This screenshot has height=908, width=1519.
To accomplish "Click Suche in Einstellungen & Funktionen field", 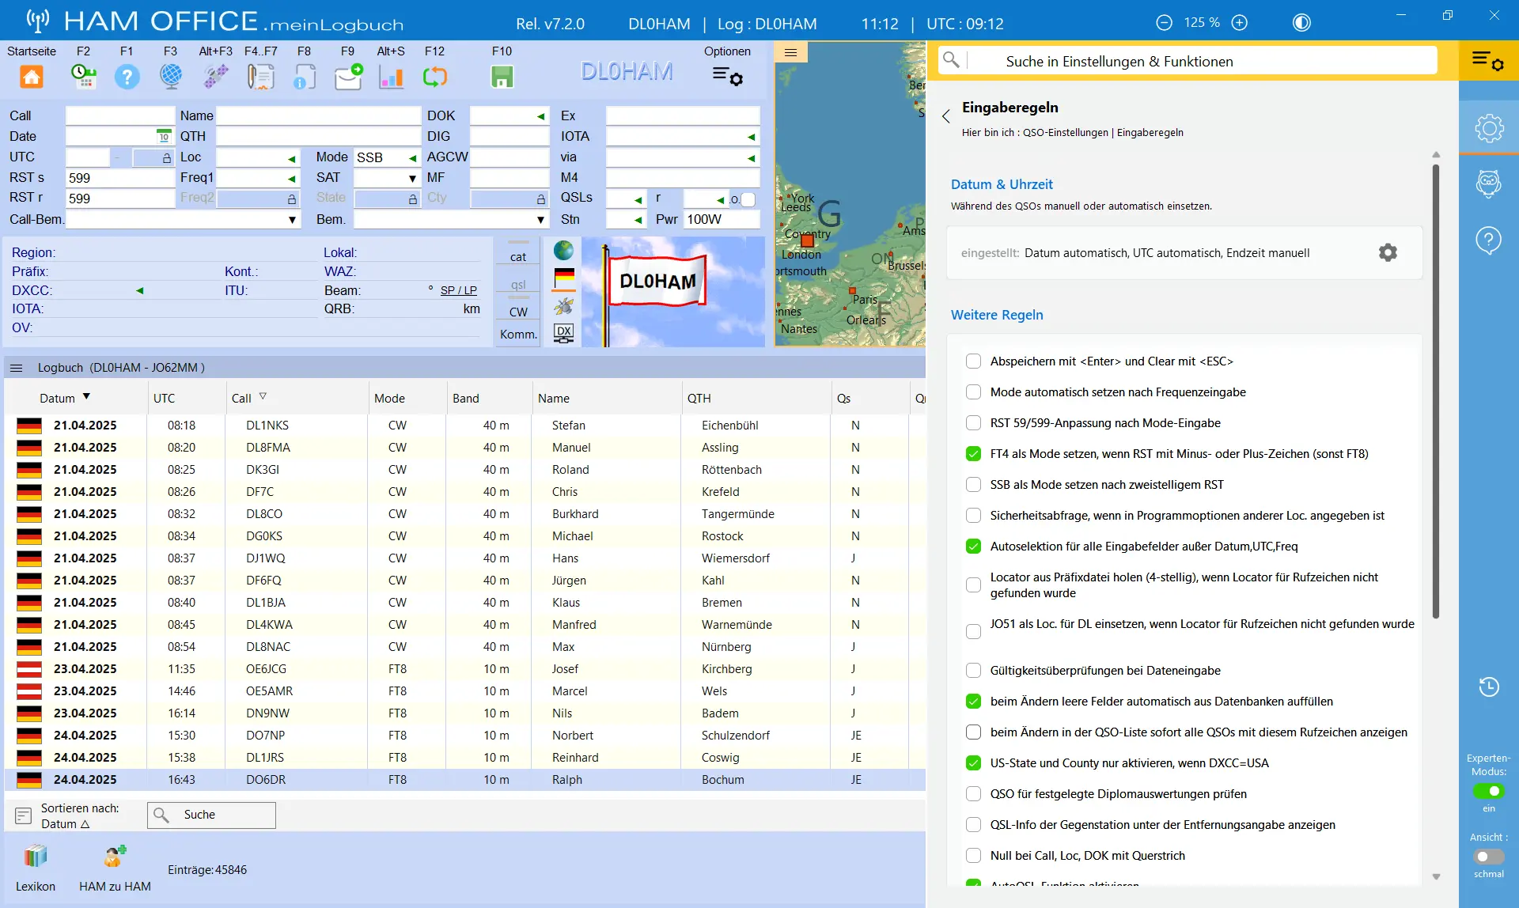I will [x=1187, y=61].
